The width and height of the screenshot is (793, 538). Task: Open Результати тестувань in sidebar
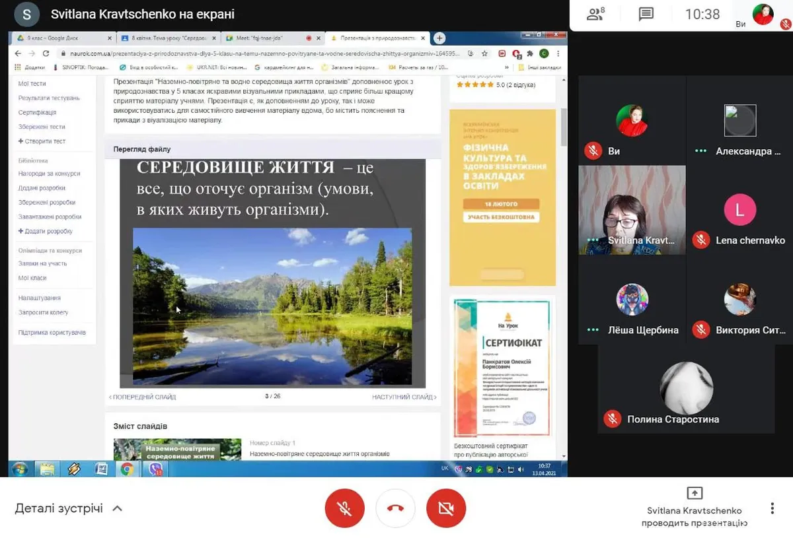pyautogui.click(x=49, y=98)
